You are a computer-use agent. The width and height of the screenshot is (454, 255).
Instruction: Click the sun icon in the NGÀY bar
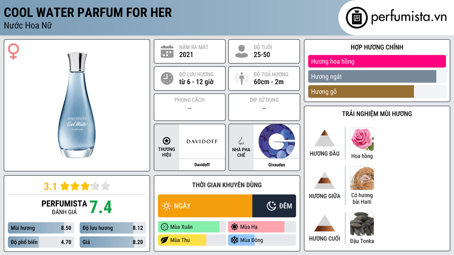point(166,206)
